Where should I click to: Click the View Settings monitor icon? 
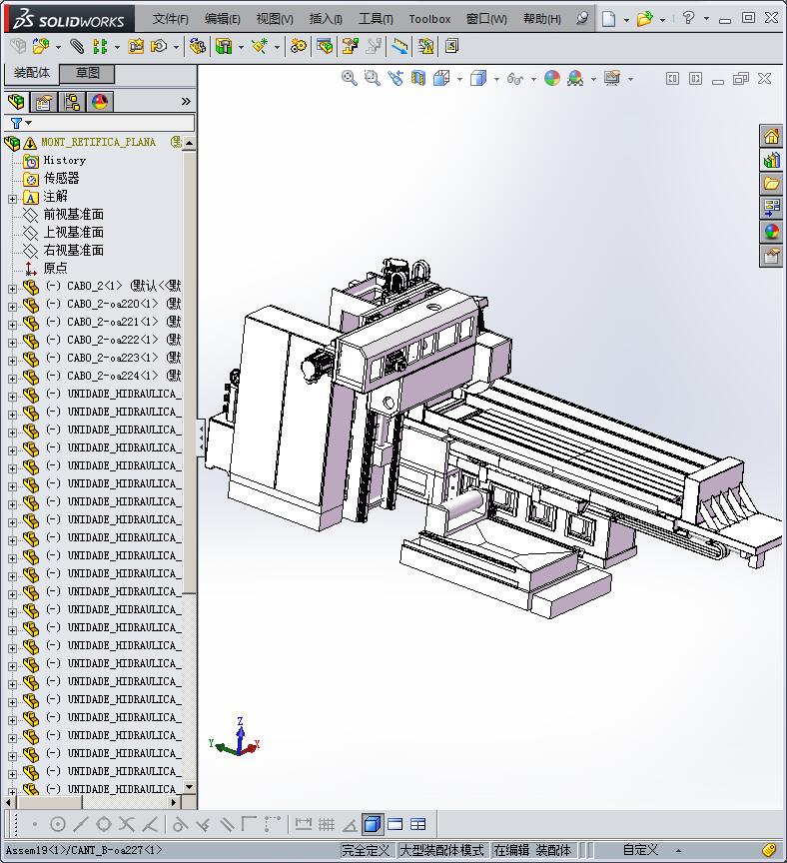[x=612, y=78]
